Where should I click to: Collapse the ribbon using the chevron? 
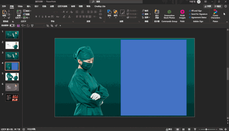227,22
